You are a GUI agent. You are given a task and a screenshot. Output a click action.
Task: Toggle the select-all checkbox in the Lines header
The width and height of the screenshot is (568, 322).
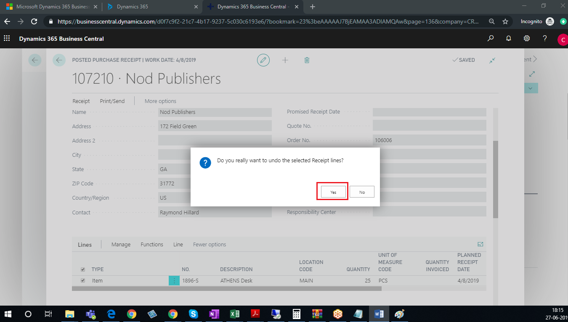[83, 269]
